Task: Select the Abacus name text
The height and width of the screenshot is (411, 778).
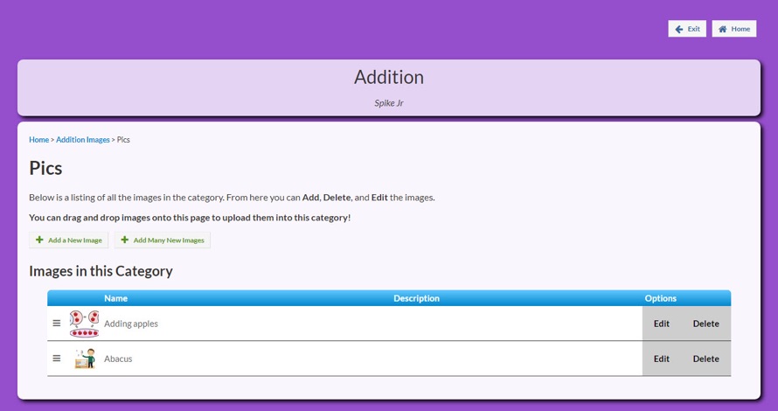Action: [x=118, y=359]
